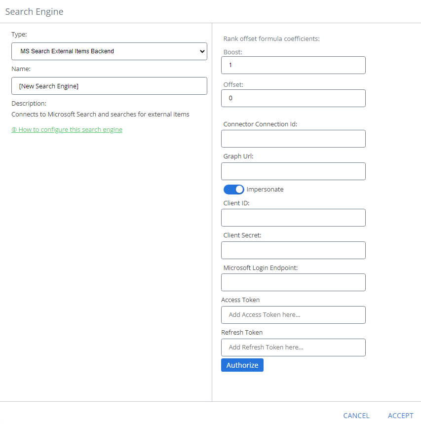The height and width of the screenshot is (424, 421).
Task: Click the info icon beside the configure link
Action: point(14,130)
